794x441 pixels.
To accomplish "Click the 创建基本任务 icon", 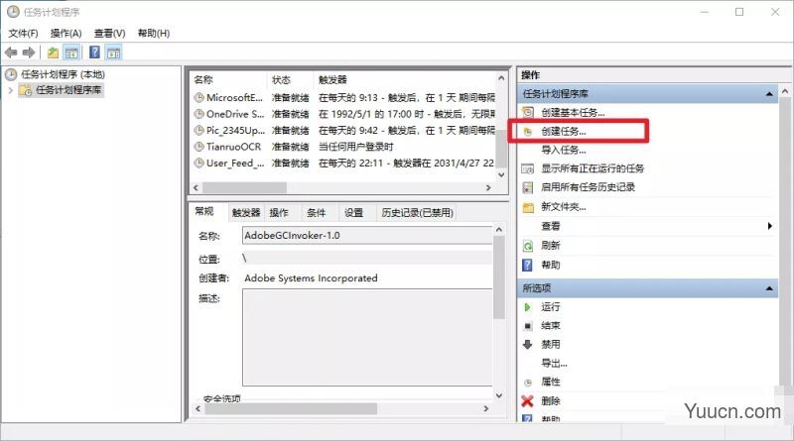I will (x=528, y=112).
